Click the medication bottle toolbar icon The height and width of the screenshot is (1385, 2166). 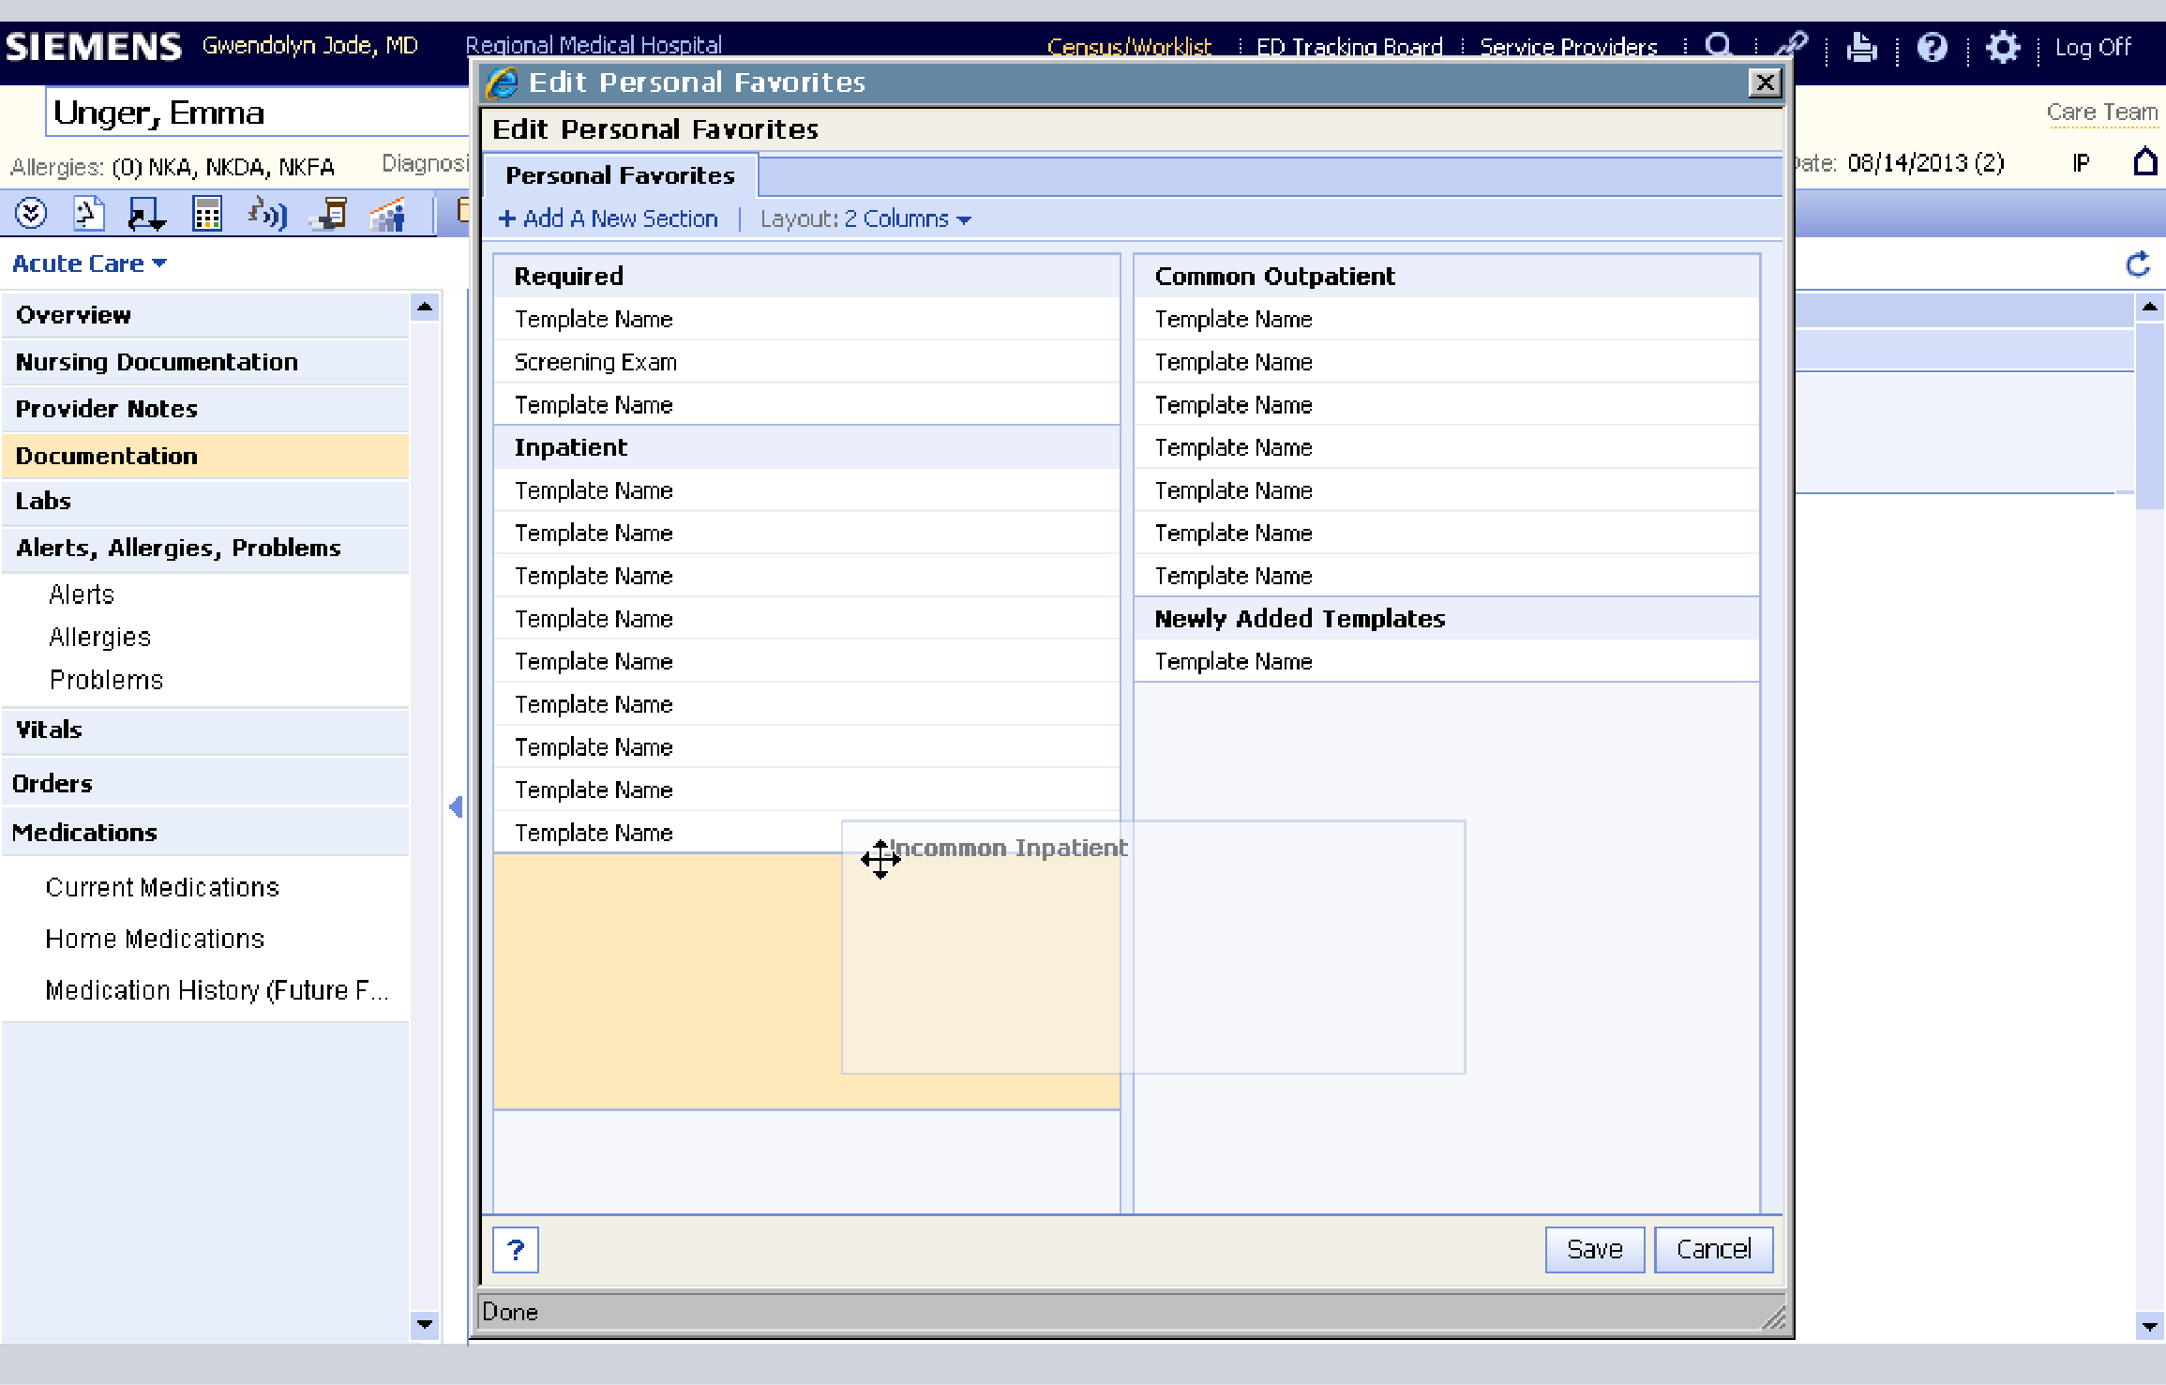pyautogui.click(x=330, y=214)
